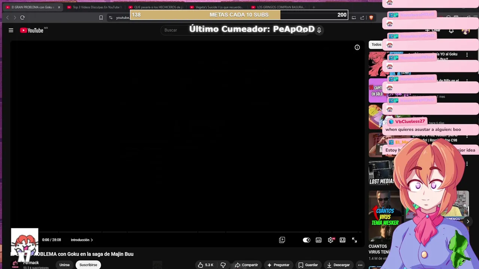Open the Brave Shields lion icon
The image size is (479, 269).
(x=371, y=18)
